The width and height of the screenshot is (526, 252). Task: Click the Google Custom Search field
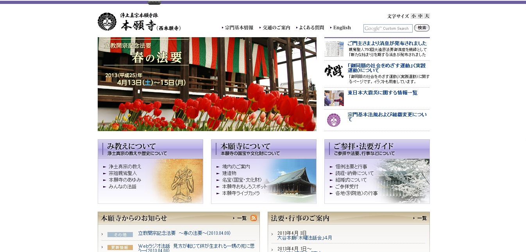click(388, 28)
